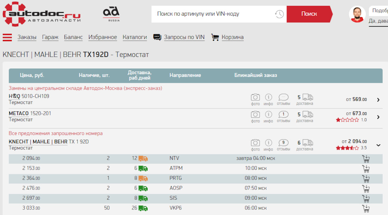Add the 2 094.00 NTV offer to cart
The height and width of the screenshot is (215, 388).
(x=366, y=159)
